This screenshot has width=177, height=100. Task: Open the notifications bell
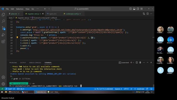click(151, 89)
